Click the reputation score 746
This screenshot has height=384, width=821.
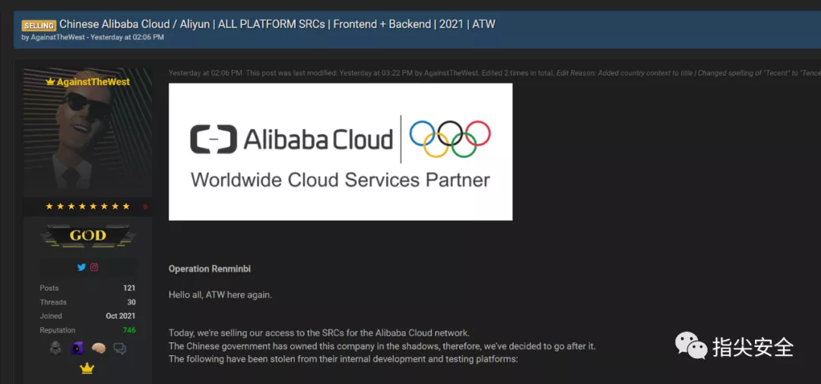[x=128, y=330]
